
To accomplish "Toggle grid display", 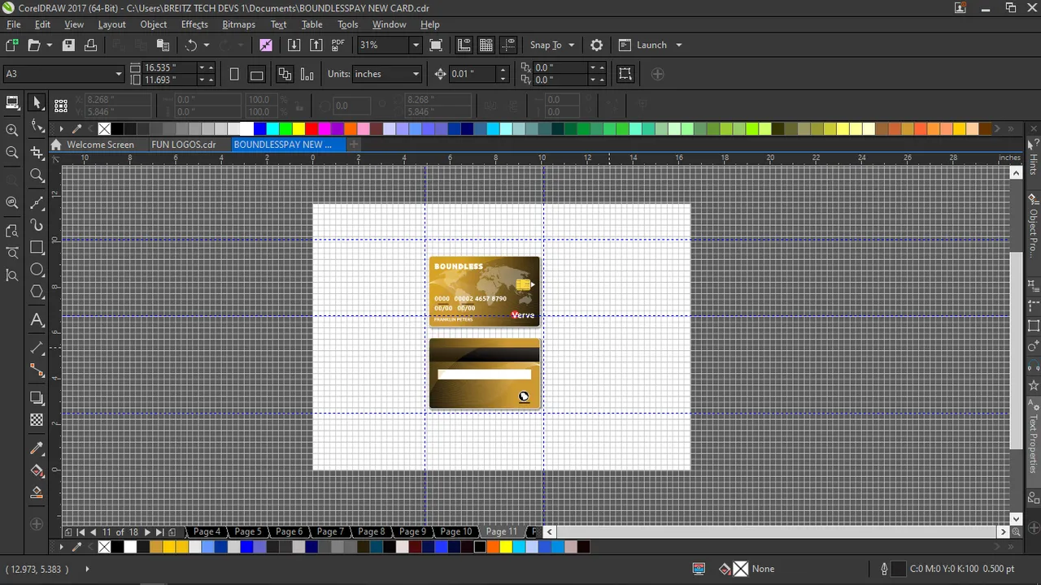I will pos(486,45).
